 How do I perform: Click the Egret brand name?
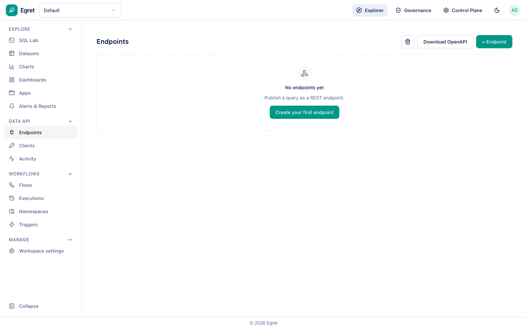pyautogui.click(x=27, y=10)
